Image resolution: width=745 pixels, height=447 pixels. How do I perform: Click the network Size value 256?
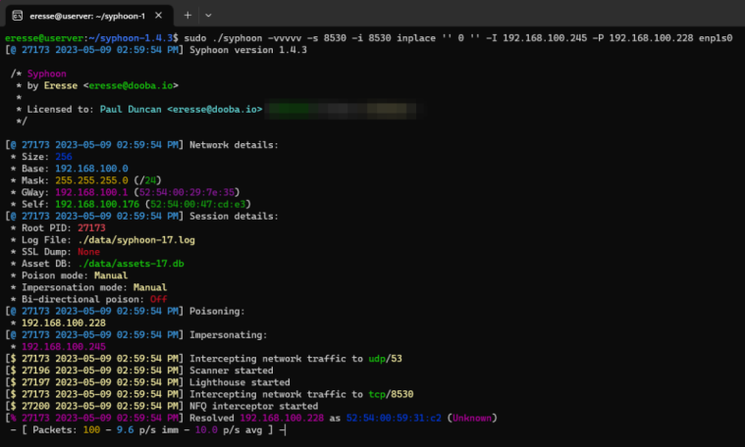tap(64, 157)
